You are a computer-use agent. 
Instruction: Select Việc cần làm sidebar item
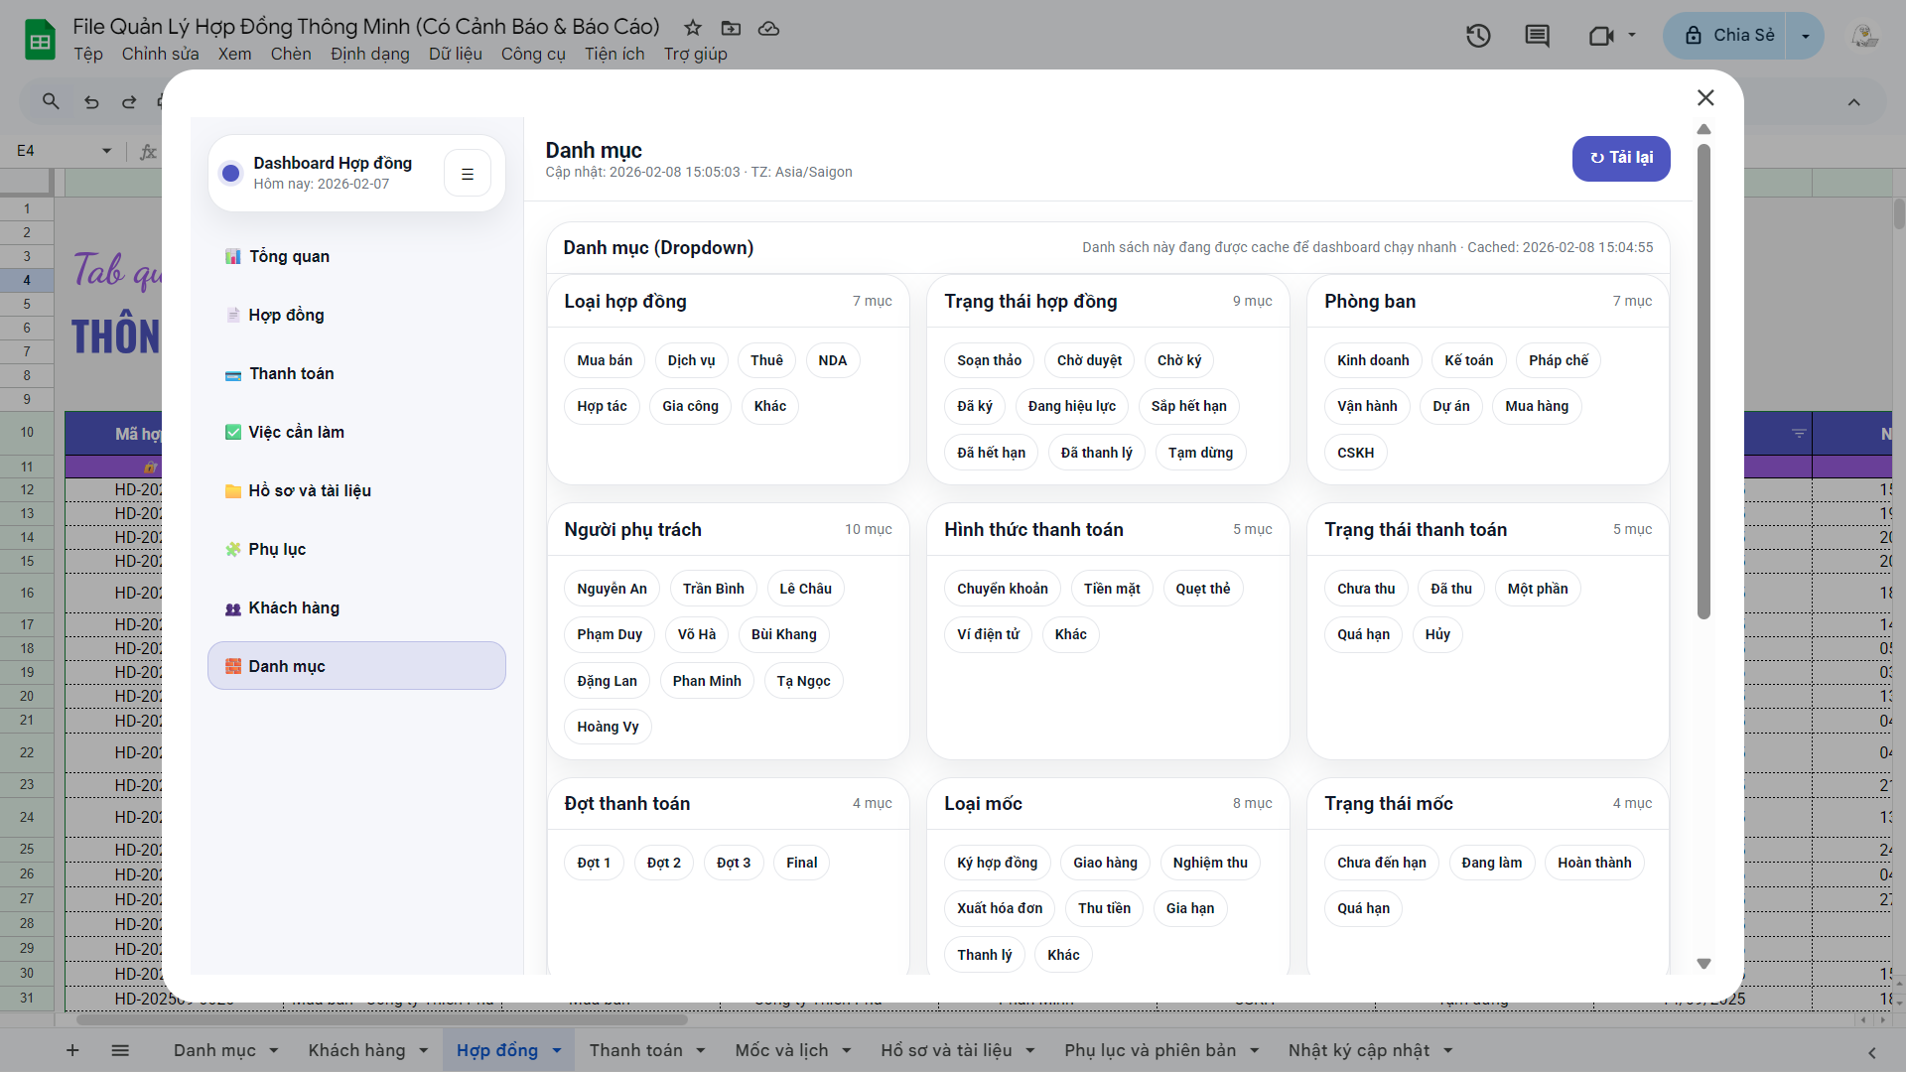pyautogui.click(x=296, y=432)
